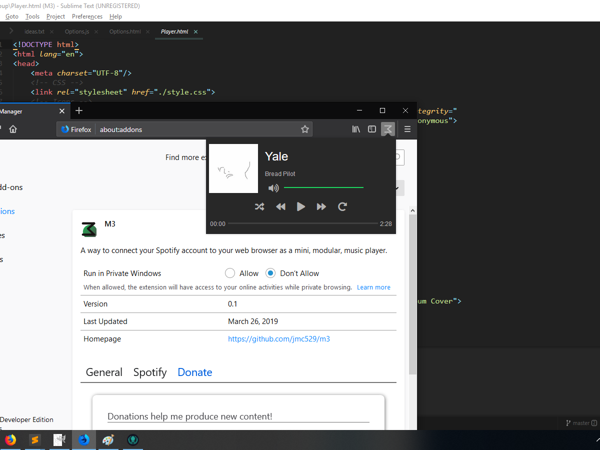Screen dimensions: 600x450
Task: Open the Learn more link
Action: click(x=373, y=287)
